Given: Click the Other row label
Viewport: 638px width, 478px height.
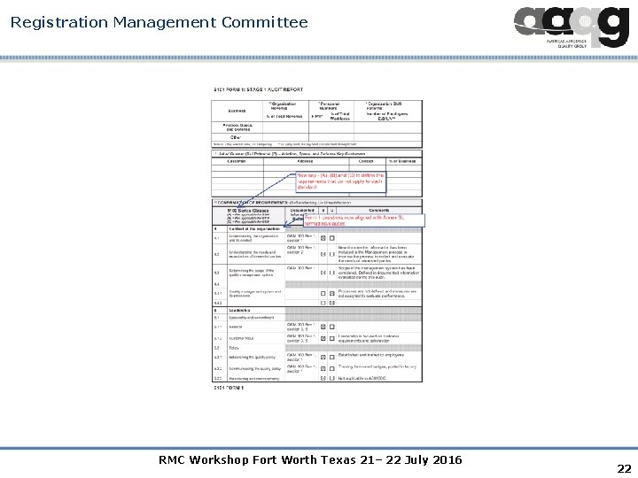Looking at the screenshot, I should 236,137.
